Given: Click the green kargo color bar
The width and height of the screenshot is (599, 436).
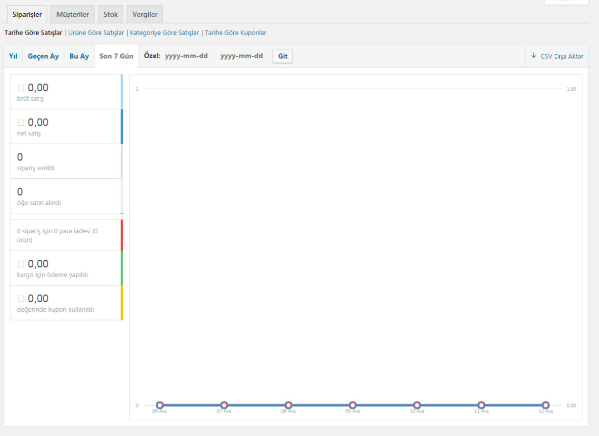Looking at the screenshot, I should click(x=122, y=268).
